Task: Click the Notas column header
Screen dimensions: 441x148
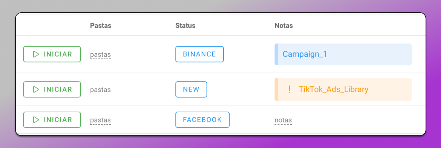Action: coord(283,26)
